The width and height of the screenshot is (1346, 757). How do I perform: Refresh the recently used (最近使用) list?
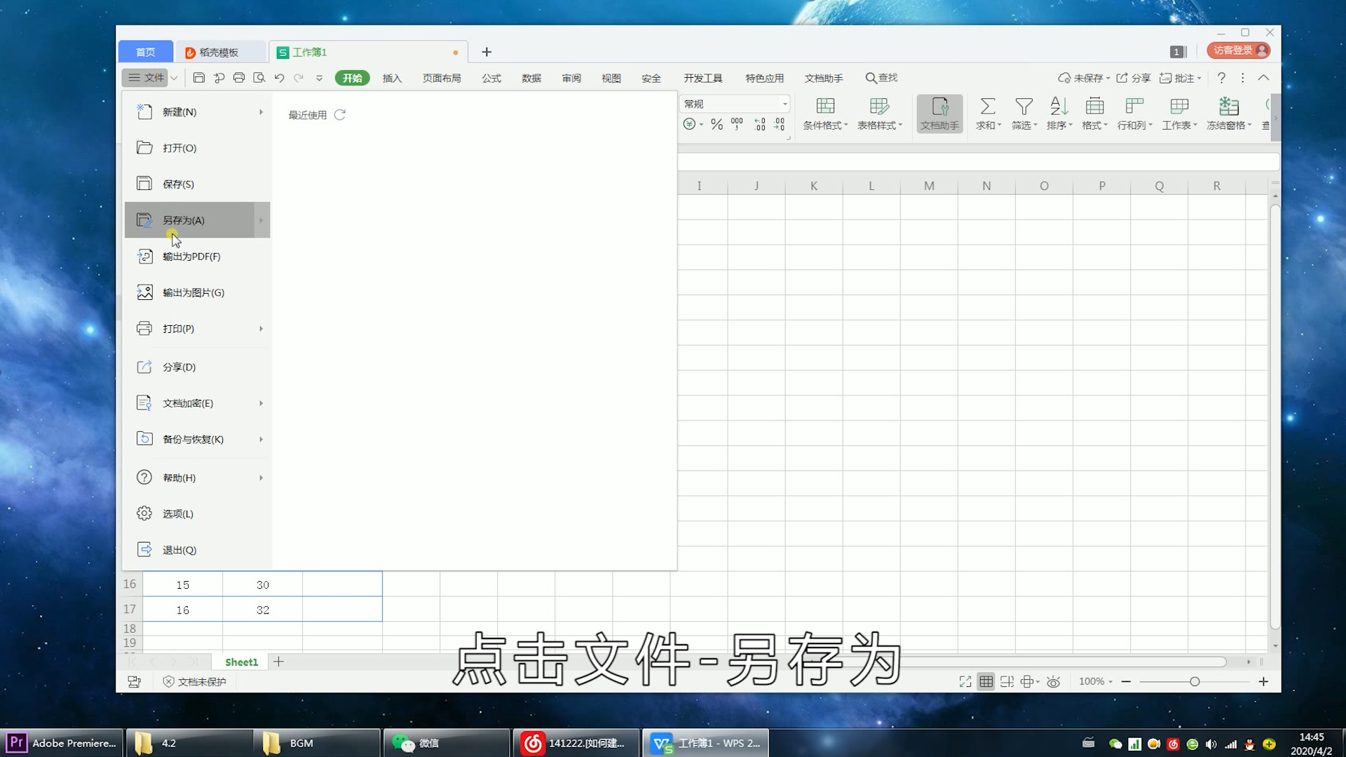(x=340, y=115)
